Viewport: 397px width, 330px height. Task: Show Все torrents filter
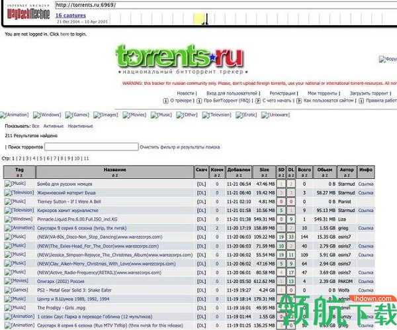[x=36, y=126]
